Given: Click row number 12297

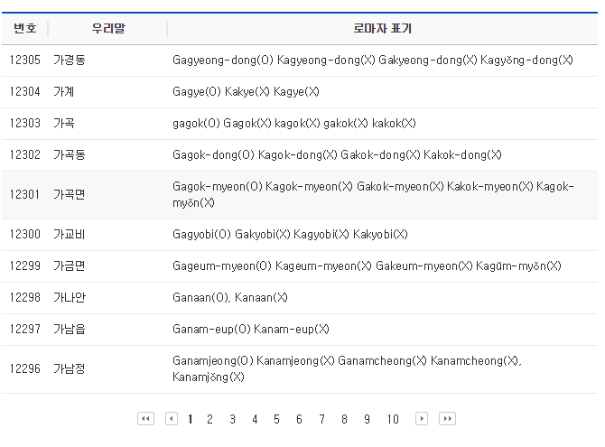Looking at the screenshot, I should (24, 330).
